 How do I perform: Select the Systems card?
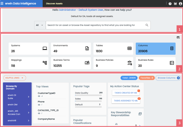click(x=29, y=49)
